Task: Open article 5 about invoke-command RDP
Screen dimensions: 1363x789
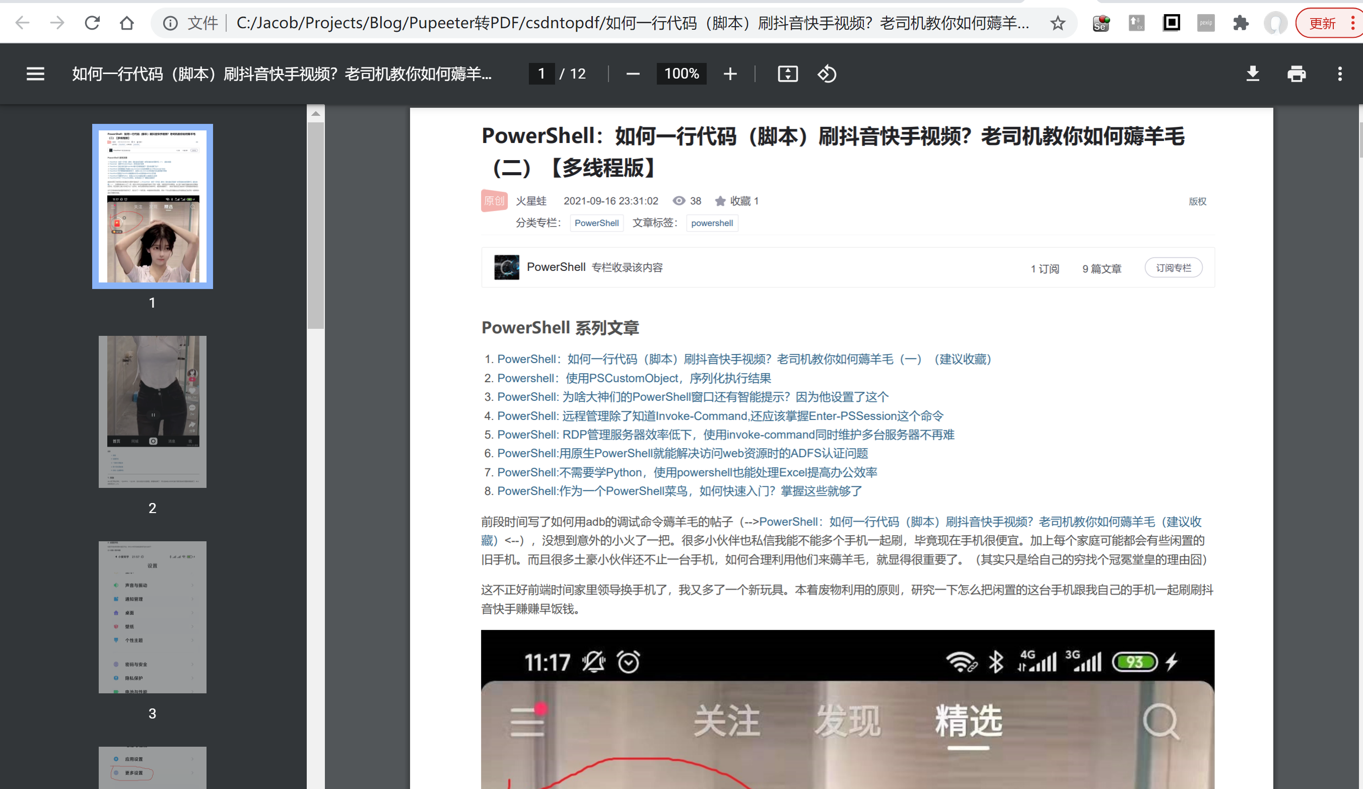Action: coord(726,435)
